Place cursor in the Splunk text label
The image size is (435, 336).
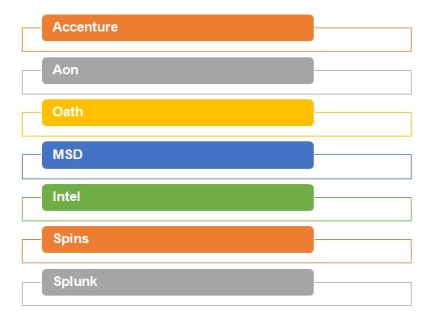pos(75,282)
